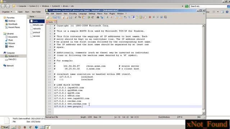This screenshot has height=129, width=230.
Task: Click New folder in Explorer toolbar
Action: click(x=36, y=12)
